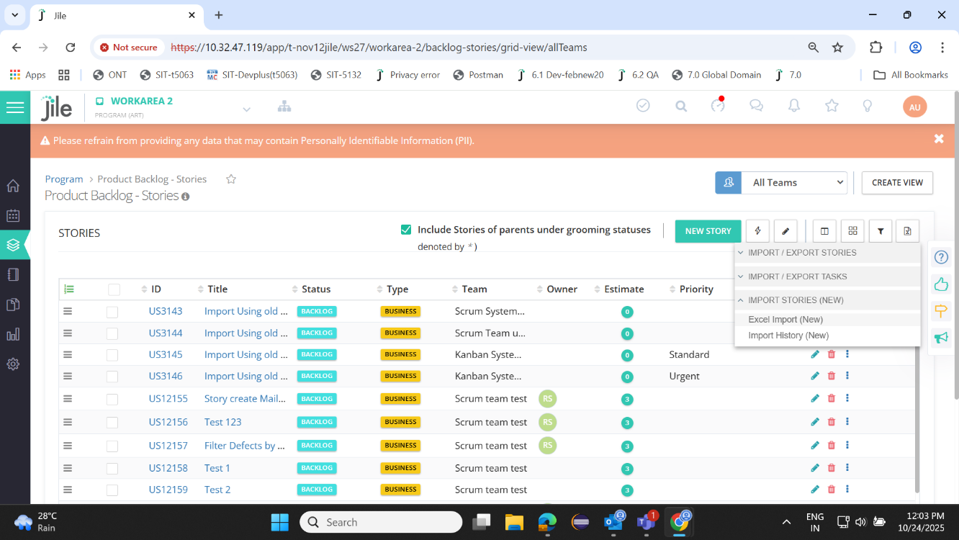Screen dimensions: 959x540
Task: Delete story US3145 using trash icon
Action: [832, 354]
